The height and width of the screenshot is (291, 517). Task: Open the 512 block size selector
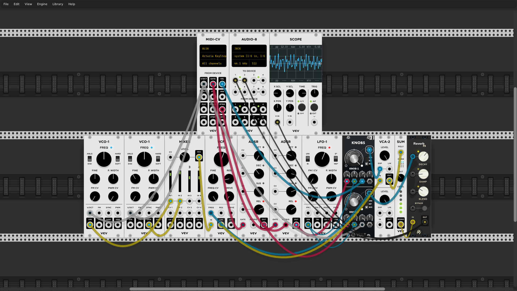click(258, 64)
